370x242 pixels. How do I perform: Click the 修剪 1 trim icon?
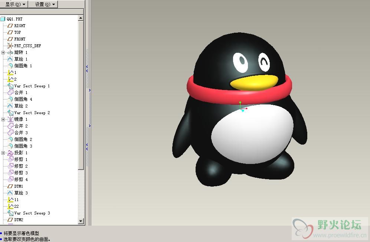pos(10,159)
